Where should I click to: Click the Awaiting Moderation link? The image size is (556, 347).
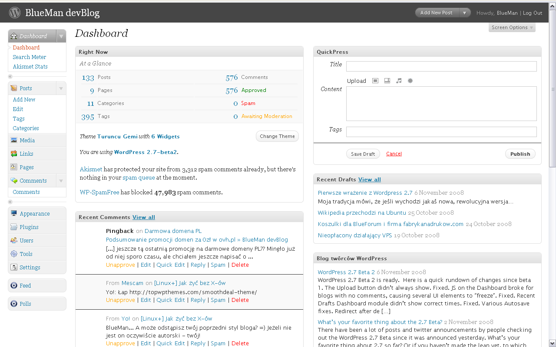[267, 116]
